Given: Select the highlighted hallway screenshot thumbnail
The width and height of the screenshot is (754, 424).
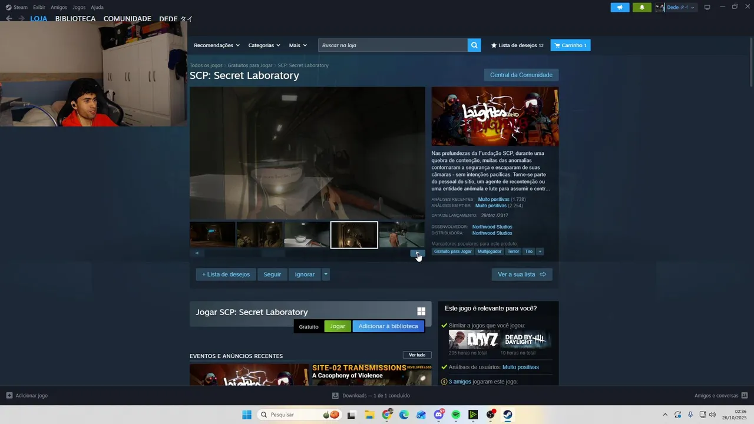Looking at the screenshot, I should (x=354, y=235).
